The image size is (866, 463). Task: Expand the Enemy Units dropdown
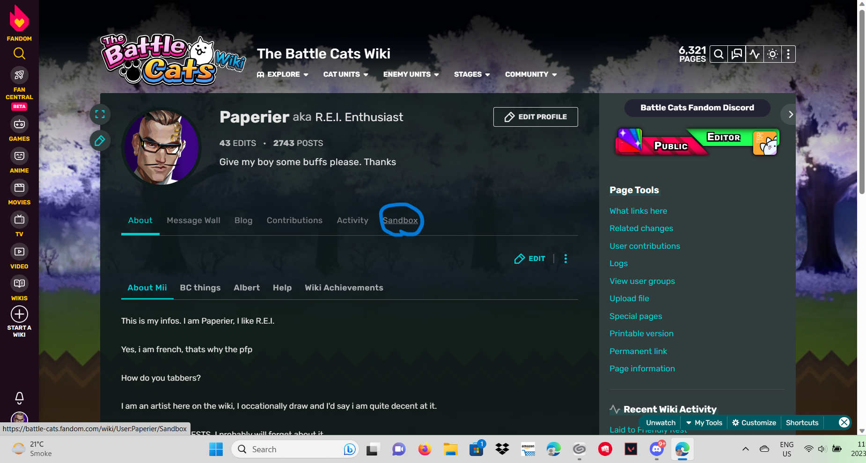[411, 74]
